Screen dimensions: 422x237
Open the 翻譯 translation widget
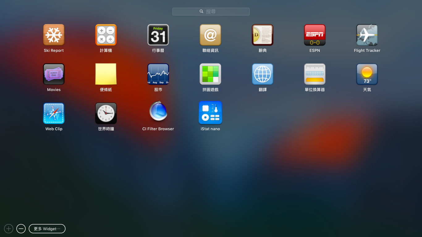pos(263,74)
